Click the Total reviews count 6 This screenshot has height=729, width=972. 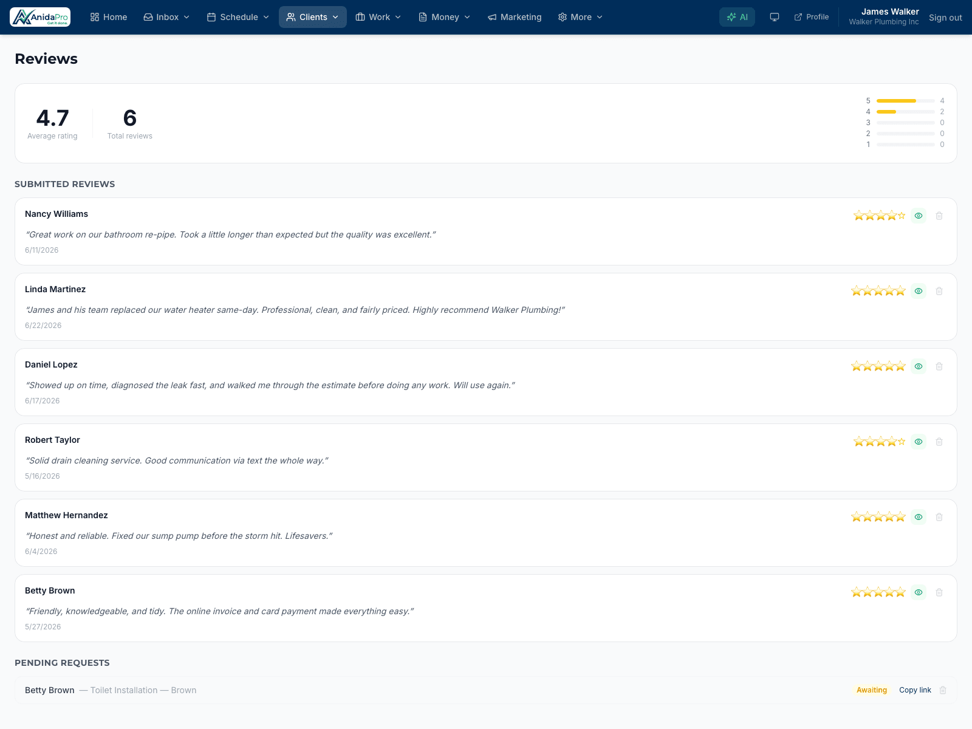pyautogui.click(x=130, y=118)
